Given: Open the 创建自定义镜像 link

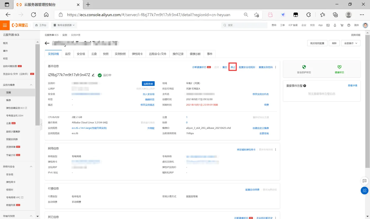Looking at the screenshot, I should 261,128.
